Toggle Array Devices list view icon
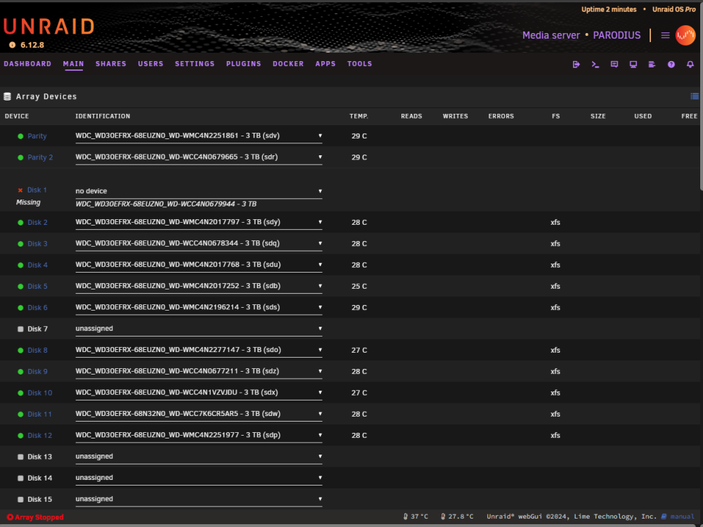The width and height of the screenshot is (703, 527). [x=695, y=96]
